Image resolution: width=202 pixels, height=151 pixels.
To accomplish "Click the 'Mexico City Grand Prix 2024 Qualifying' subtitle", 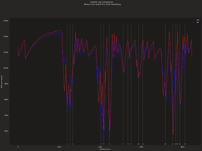I will click(x=102, y=4).
